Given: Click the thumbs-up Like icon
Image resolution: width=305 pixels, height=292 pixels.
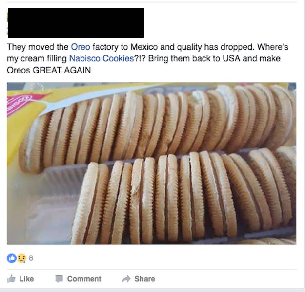Looking at the screenshot, I should (x=11, y=279).
